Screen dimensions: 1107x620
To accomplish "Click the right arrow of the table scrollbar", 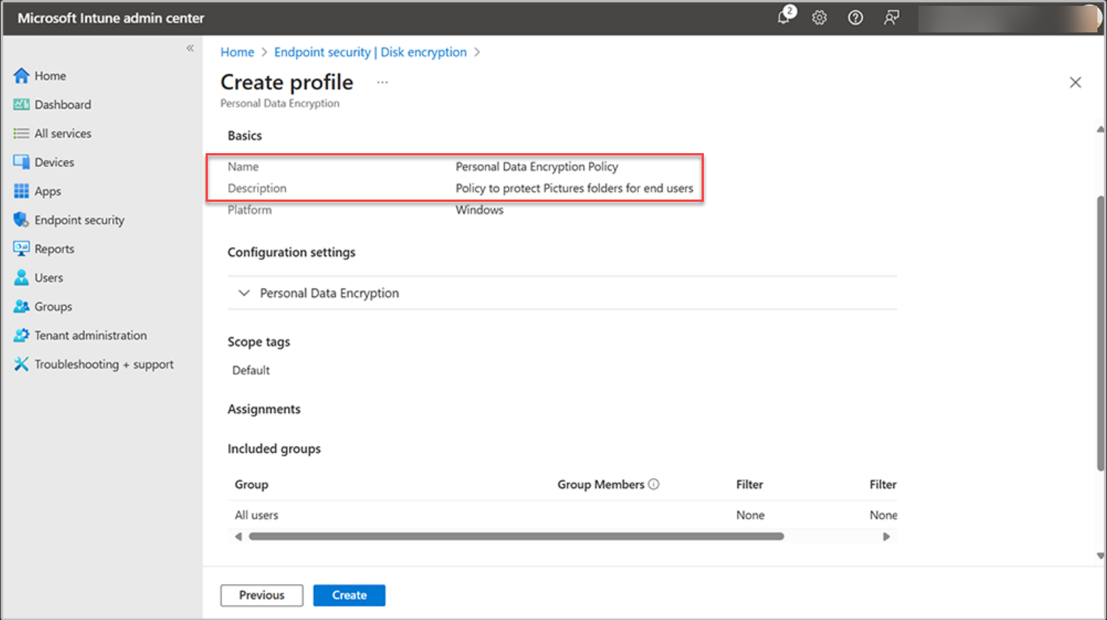I will [887, 536].
